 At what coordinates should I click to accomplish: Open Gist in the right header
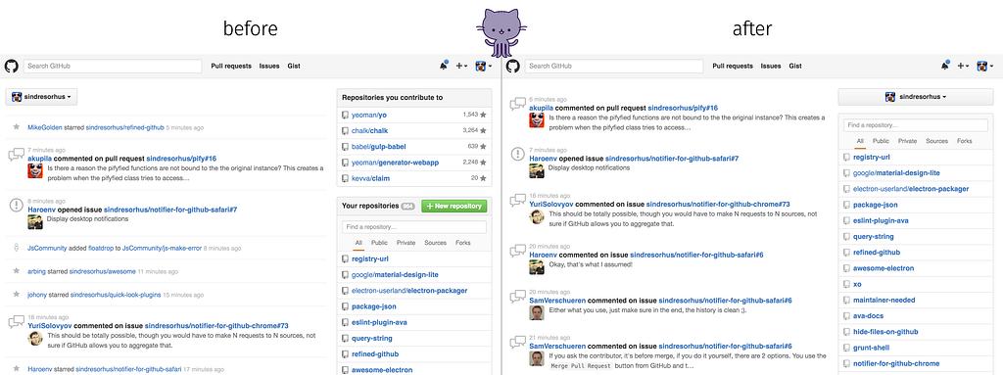(795, 66)
